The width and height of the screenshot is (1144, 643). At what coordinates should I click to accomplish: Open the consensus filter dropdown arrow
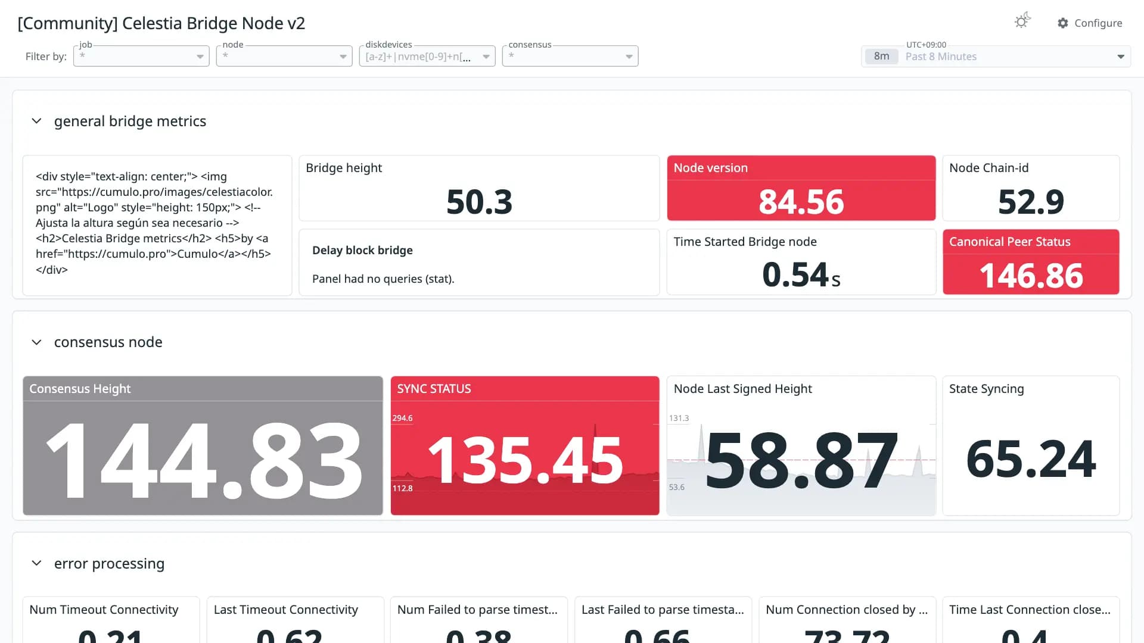tap(629, 57)
